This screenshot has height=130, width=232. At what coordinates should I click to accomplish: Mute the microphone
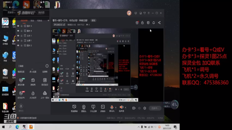[112, 107]
